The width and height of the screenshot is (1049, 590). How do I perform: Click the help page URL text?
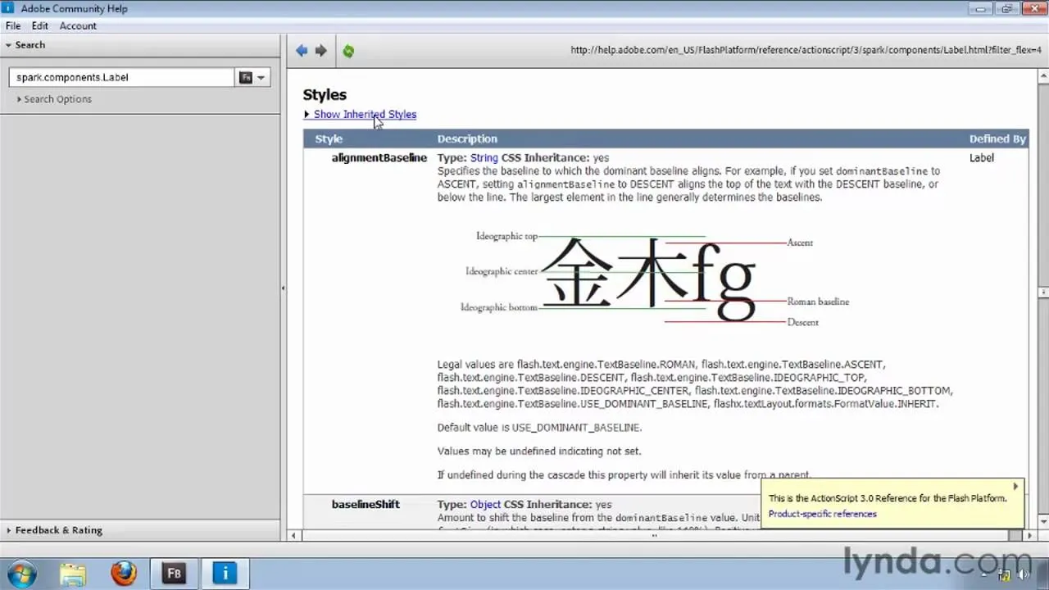806,50
